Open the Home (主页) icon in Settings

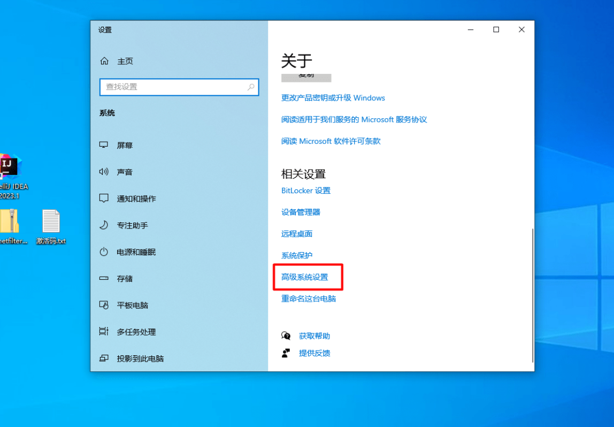[x=104, y=61]
